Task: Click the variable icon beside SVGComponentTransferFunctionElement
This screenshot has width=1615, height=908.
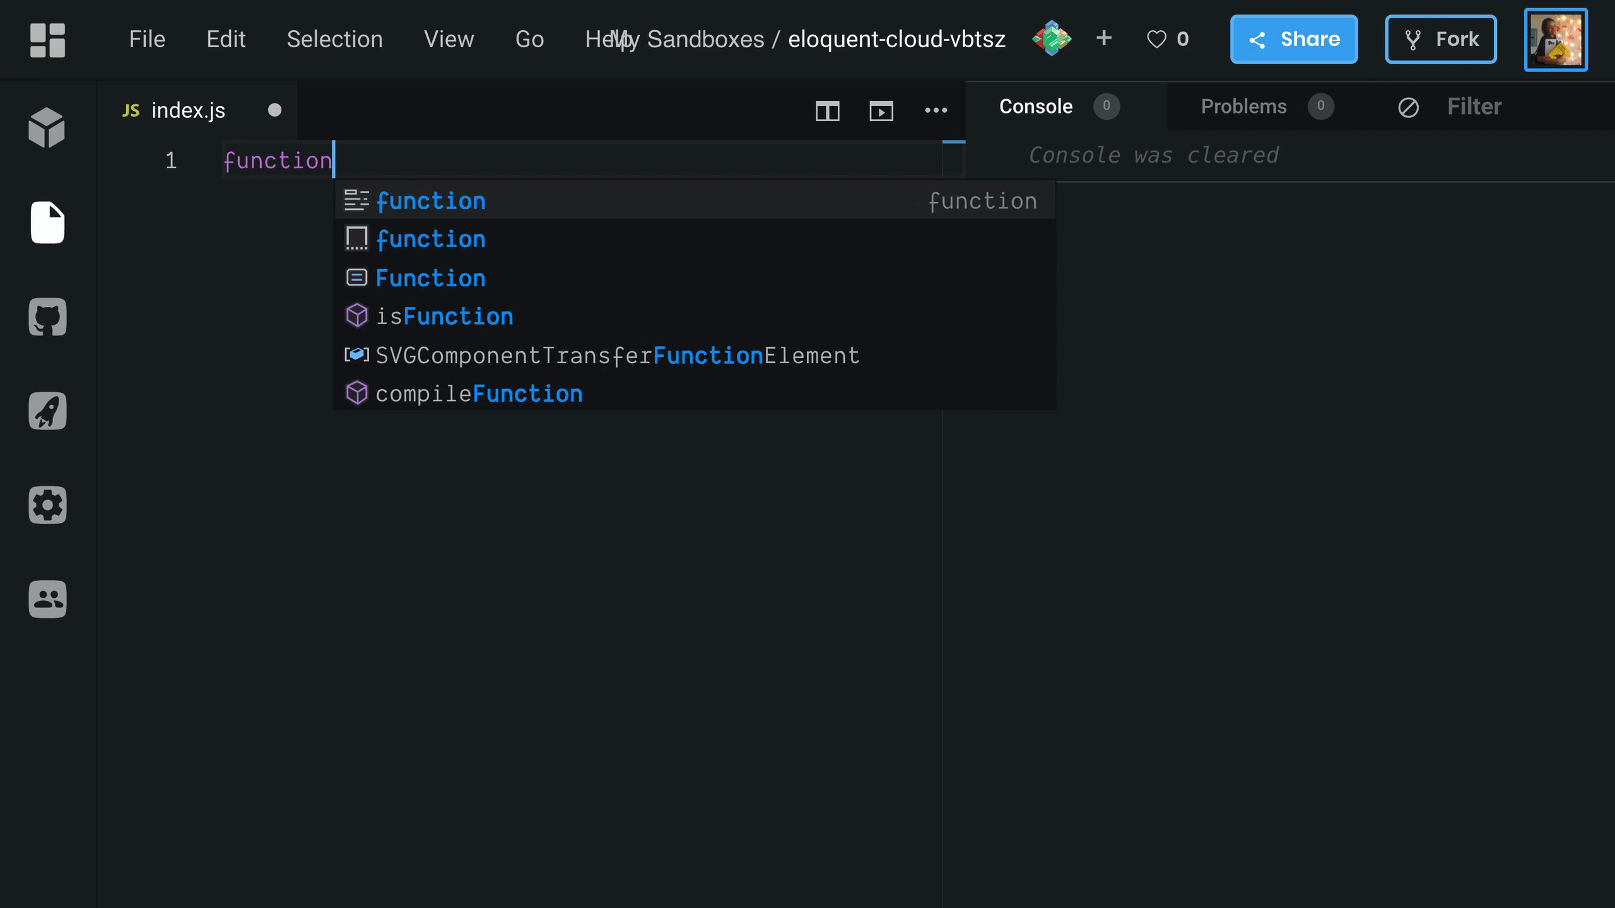Action: [356, 354]
